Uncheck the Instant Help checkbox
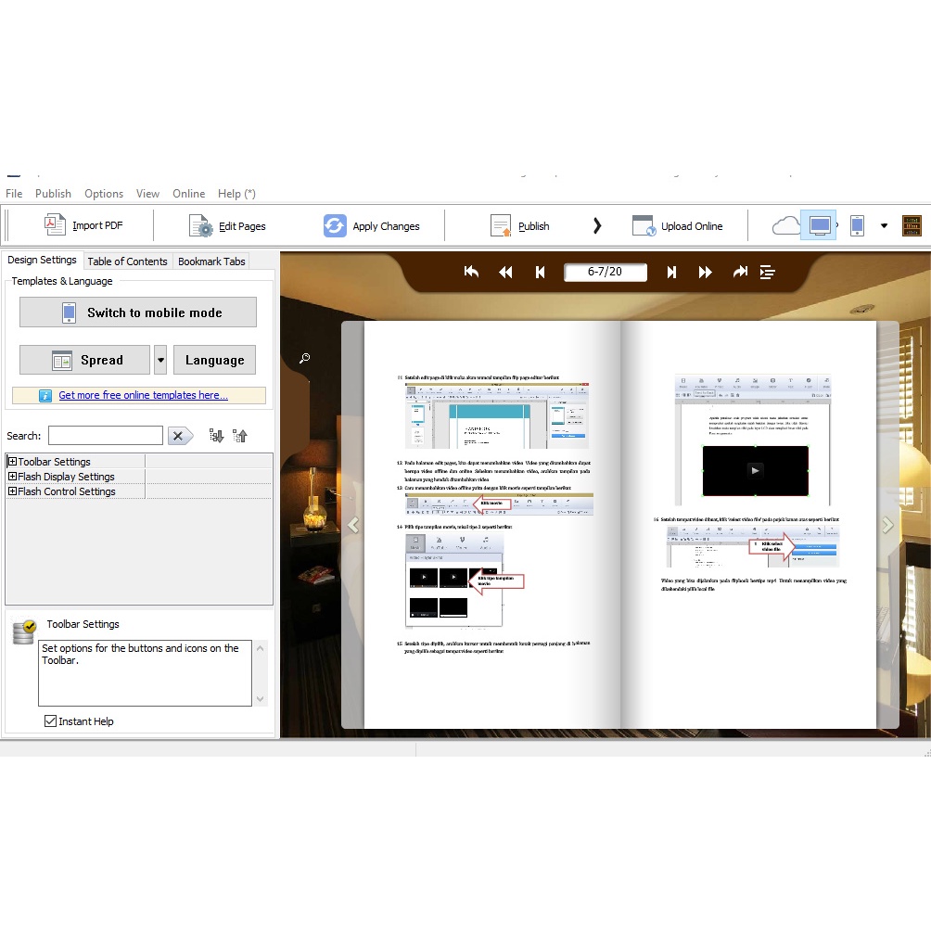The height and width of the screenshot is (931, 931). [50, 721]
